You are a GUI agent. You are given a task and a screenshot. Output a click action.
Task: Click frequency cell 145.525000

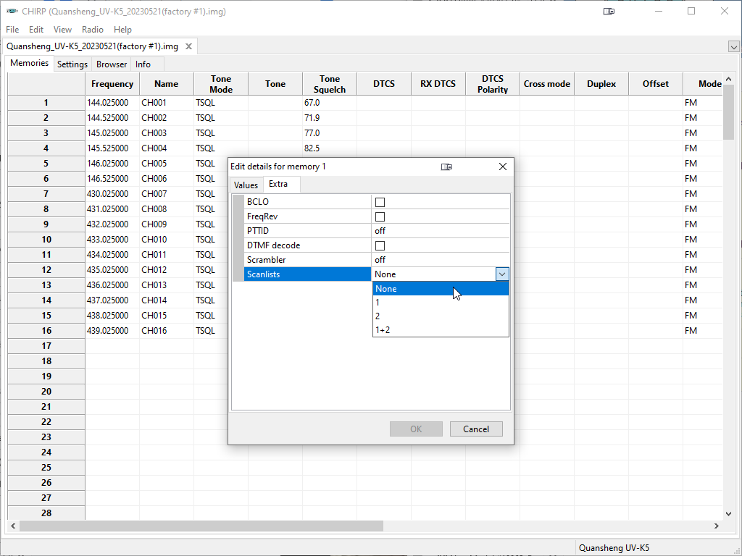[x=112, y=148]
